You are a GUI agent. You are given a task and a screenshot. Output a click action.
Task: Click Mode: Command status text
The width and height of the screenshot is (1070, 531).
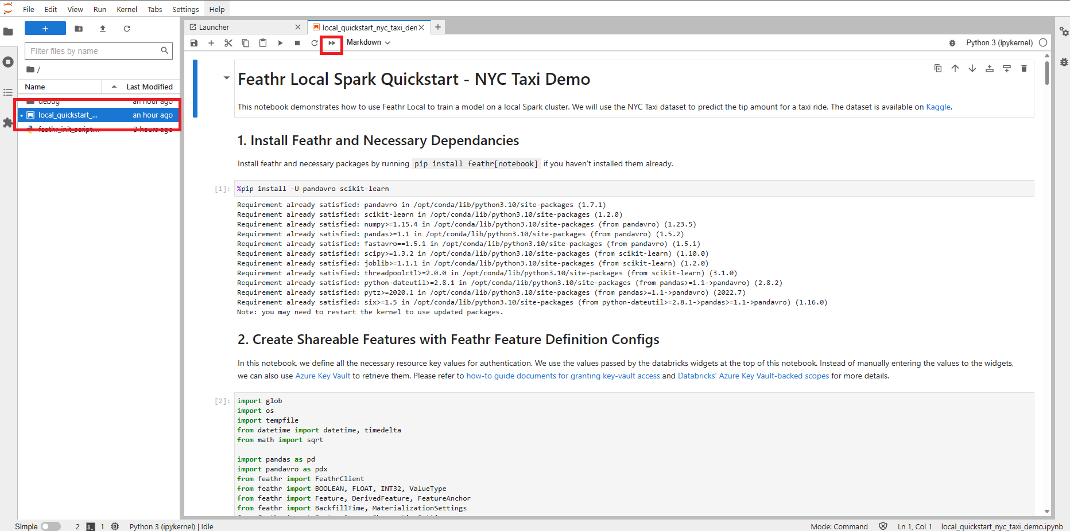tap(839, 526)
